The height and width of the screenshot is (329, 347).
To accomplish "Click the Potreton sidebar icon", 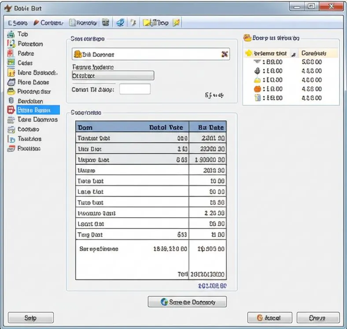I will tap(11, 44).
